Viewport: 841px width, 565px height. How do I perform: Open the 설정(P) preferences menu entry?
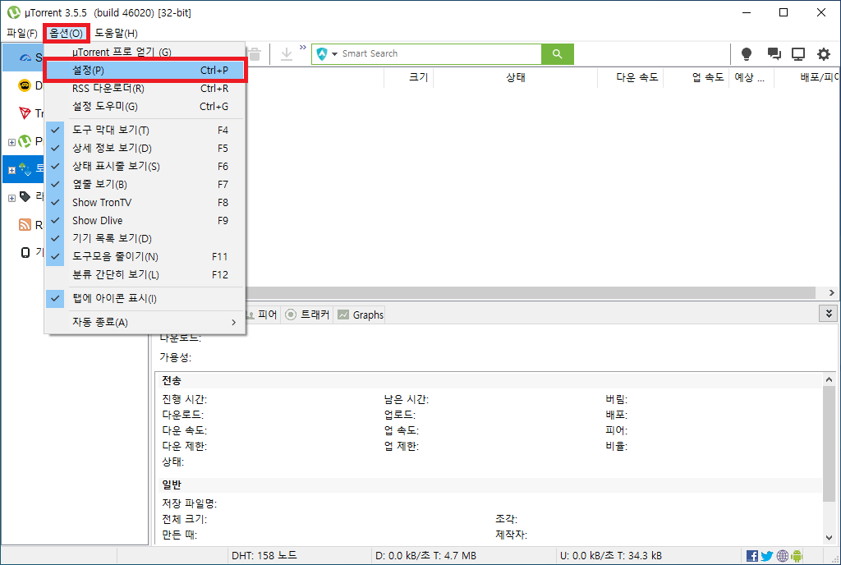click(145, 71)
